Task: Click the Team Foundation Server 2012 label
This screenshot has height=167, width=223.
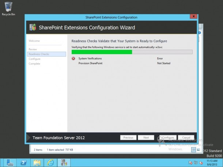Action: tap(58, 138)
